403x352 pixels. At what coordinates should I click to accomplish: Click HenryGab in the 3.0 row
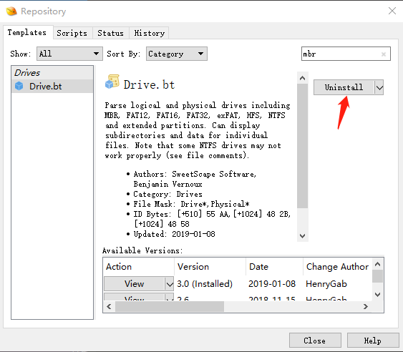(326, 284)
